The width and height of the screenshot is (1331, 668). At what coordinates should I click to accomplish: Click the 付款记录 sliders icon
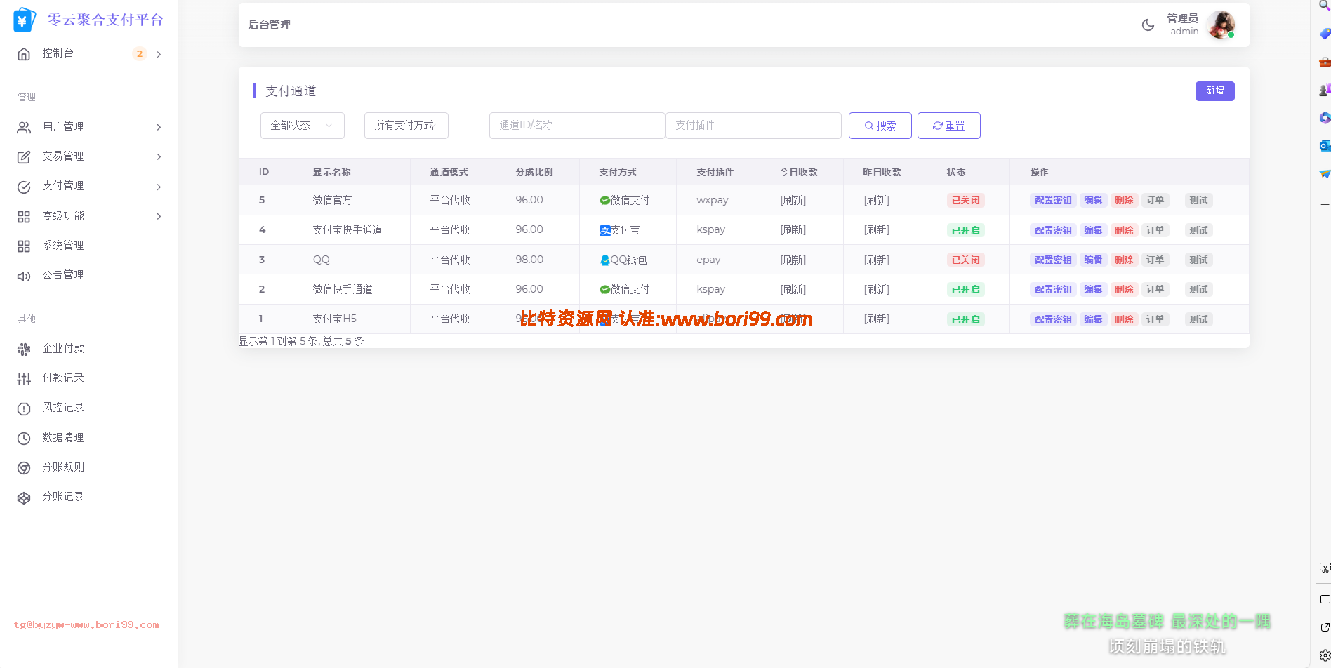[x=24, y=379]
